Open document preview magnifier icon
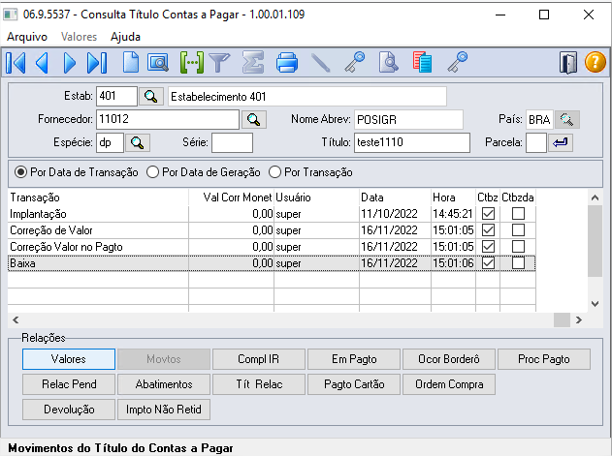 (x=388, y=62)
